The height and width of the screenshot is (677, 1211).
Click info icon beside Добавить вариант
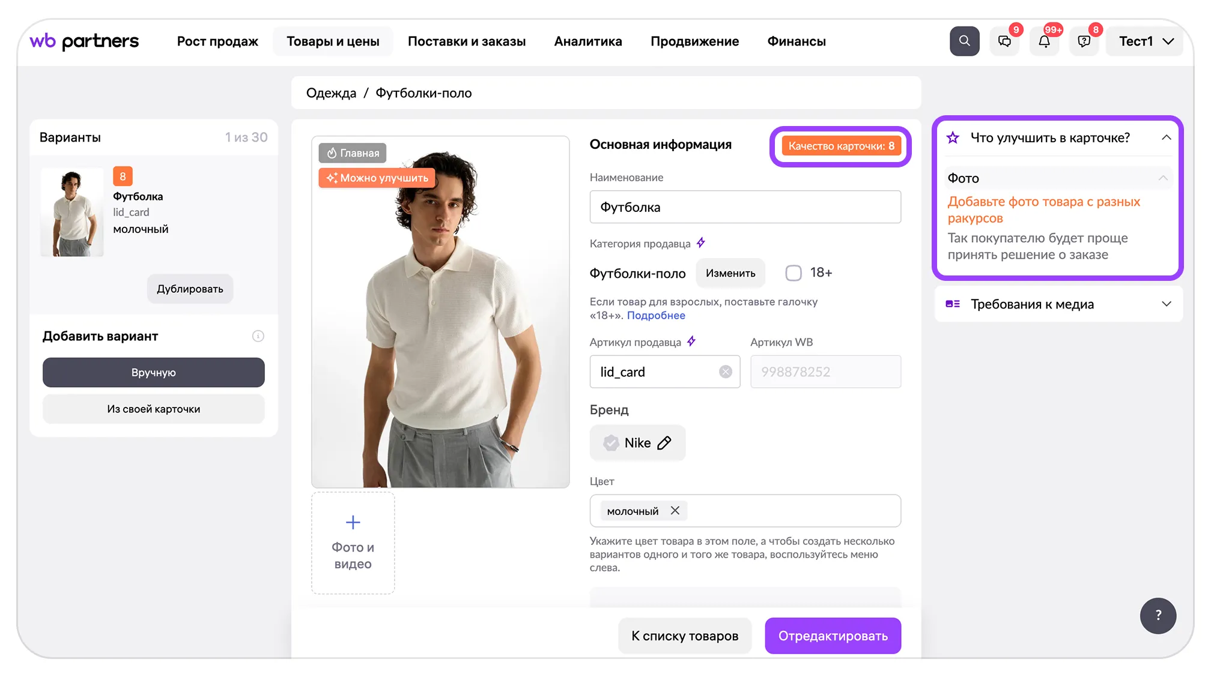(258, 336)
